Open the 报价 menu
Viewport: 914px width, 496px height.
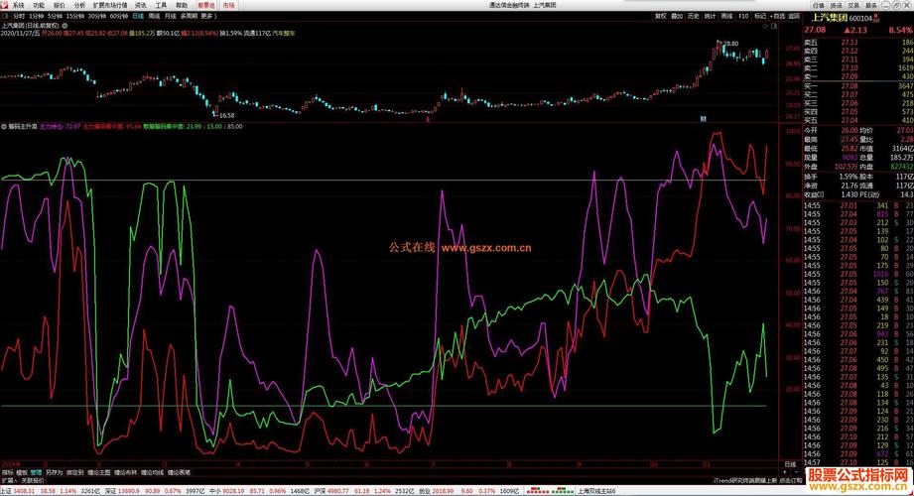coord(60,5)
